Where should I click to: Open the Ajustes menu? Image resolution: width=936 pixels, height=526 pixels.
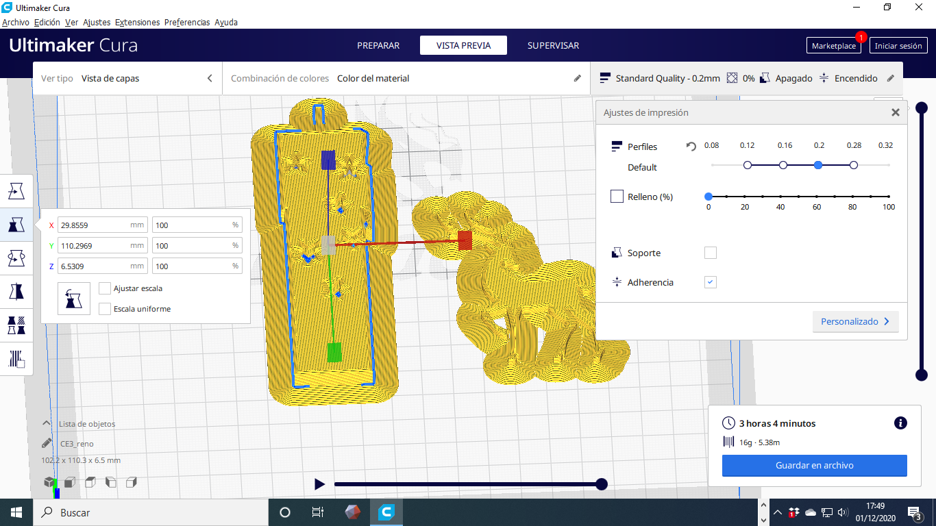pyautogui.click(x=97, y=23)
